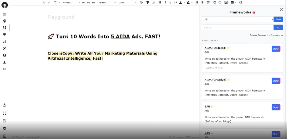Toggle italic formatting in the toolbar

point(165,3)
